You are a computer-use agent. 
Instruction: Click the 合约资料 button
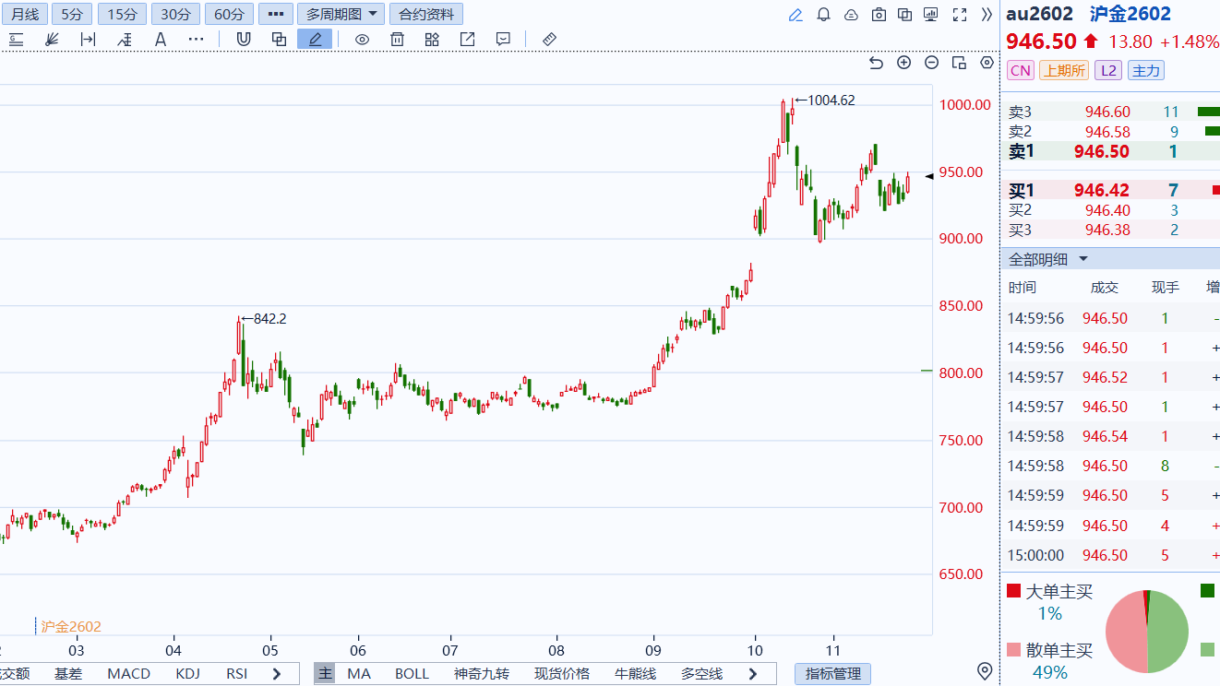click(426, 14)
